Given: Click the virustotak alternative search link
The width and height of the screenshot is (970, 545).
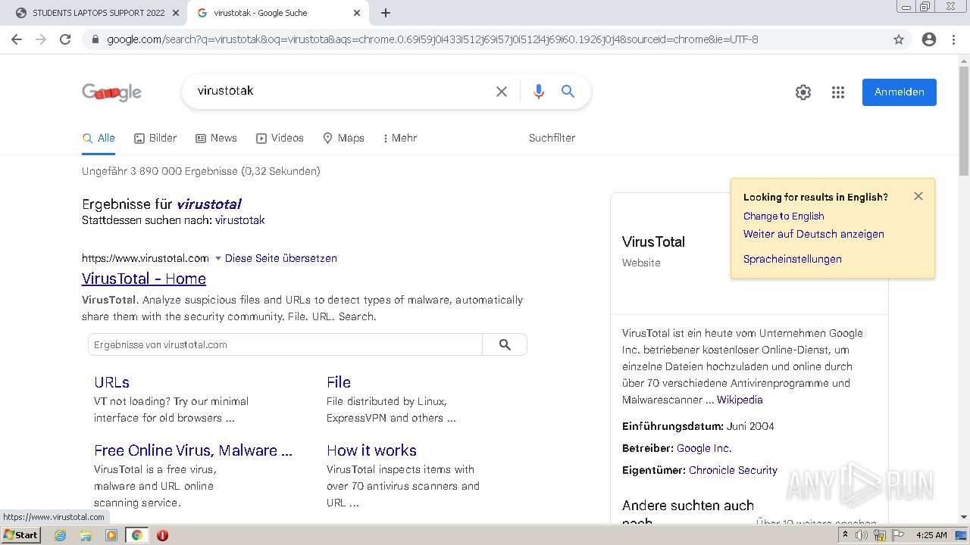Looking at the screenshot, I should (239, 220).
